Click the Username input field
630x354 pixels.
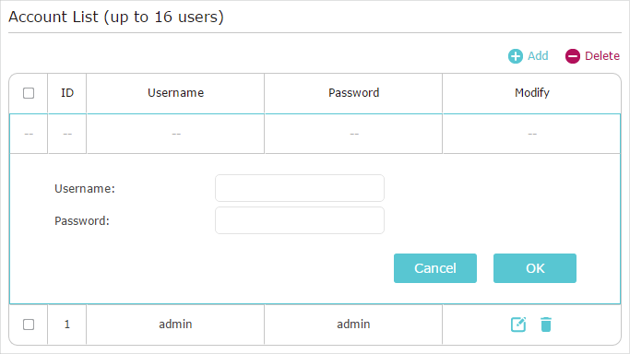[x=300, y=188]
